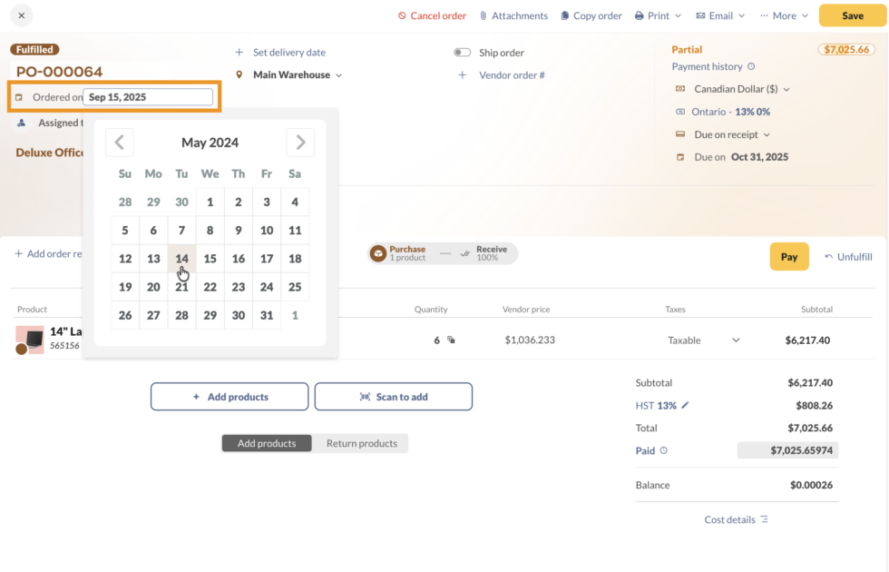The image size is (889, 572).
Task: Click the copy icon next to quantity 6
Action: pyautogui.click(x=452, y=340)
